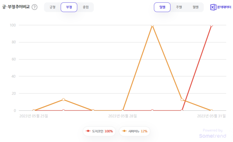Click the 2023년 05월 28일 axis label
This screenshot has width=233, height=142.
point(122,116)
